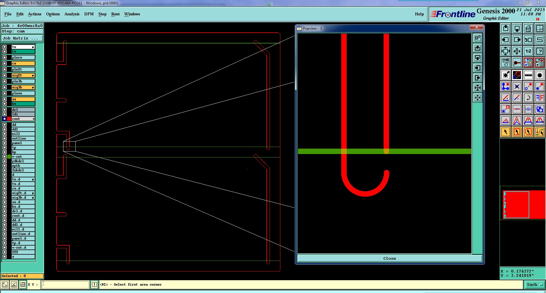546x293 pixels.
Task: Open the File menu
Action: (8, 14)
